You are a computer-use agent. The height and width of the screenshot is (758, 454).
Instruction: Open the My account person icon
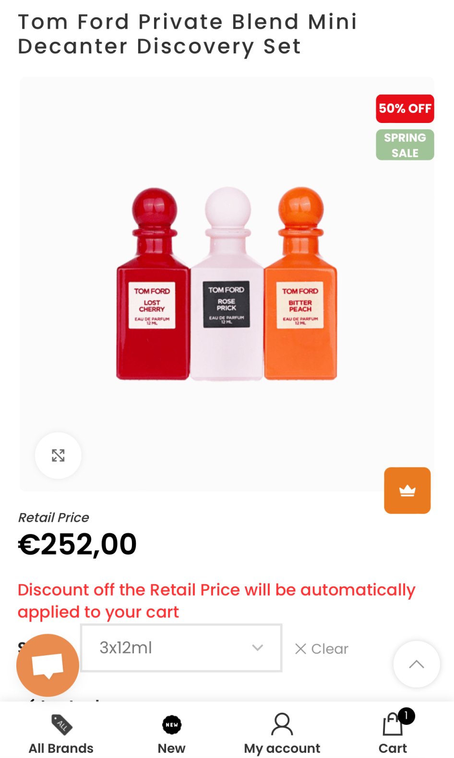coord(282,724)
